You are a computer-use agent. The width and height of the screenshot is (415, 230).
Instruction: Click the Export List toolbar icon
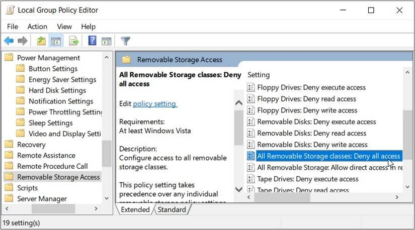74,41
